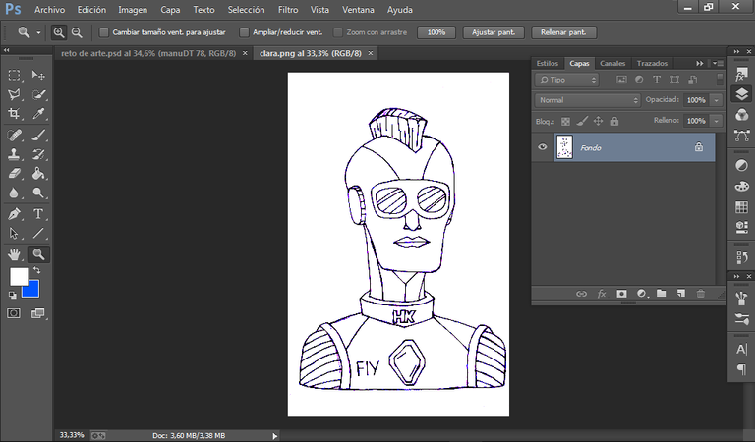This screenshot has width=755, height=442.
Task: Toggle lock transparent pixels
Action: 566,121
